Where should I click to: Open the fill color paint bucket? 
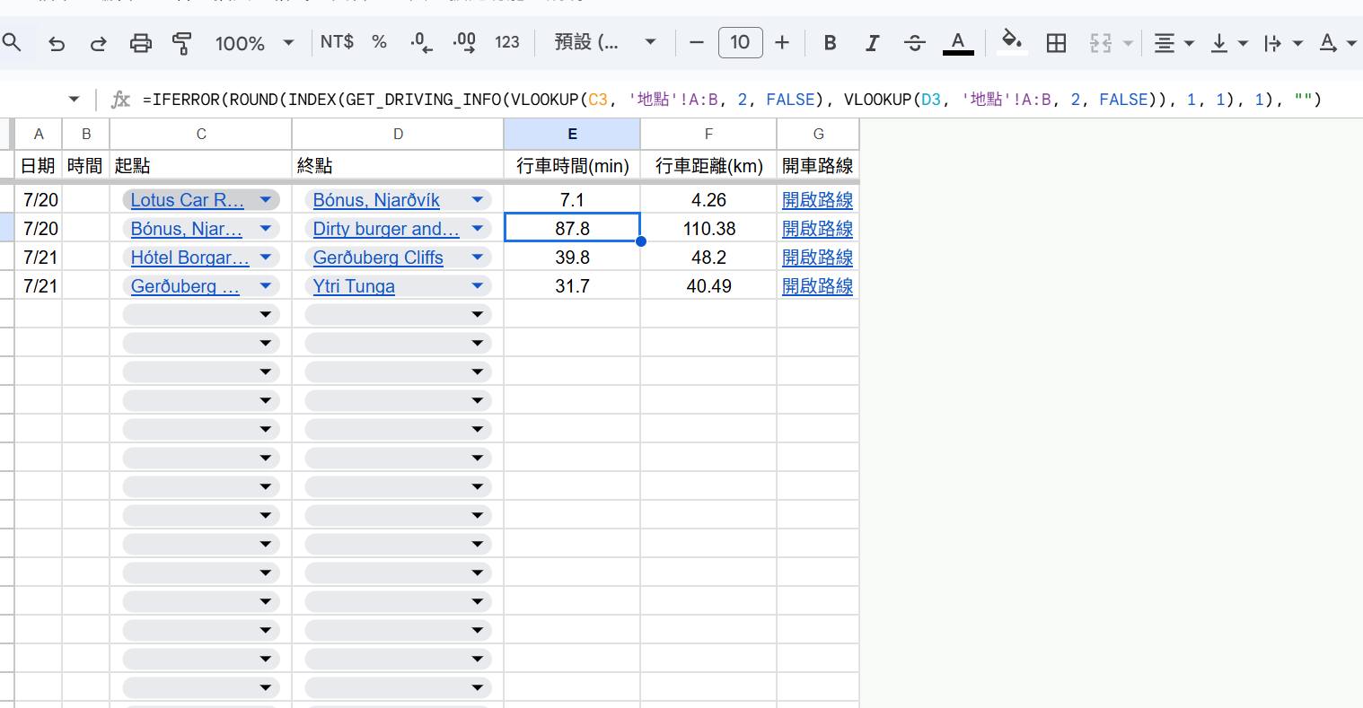point(1012,42)
